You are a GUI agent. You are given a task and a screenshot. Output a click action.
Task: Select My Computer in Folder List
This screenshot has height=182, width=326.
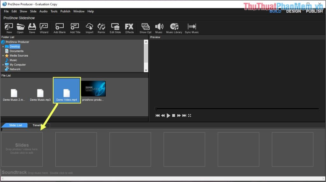point(18,65)
